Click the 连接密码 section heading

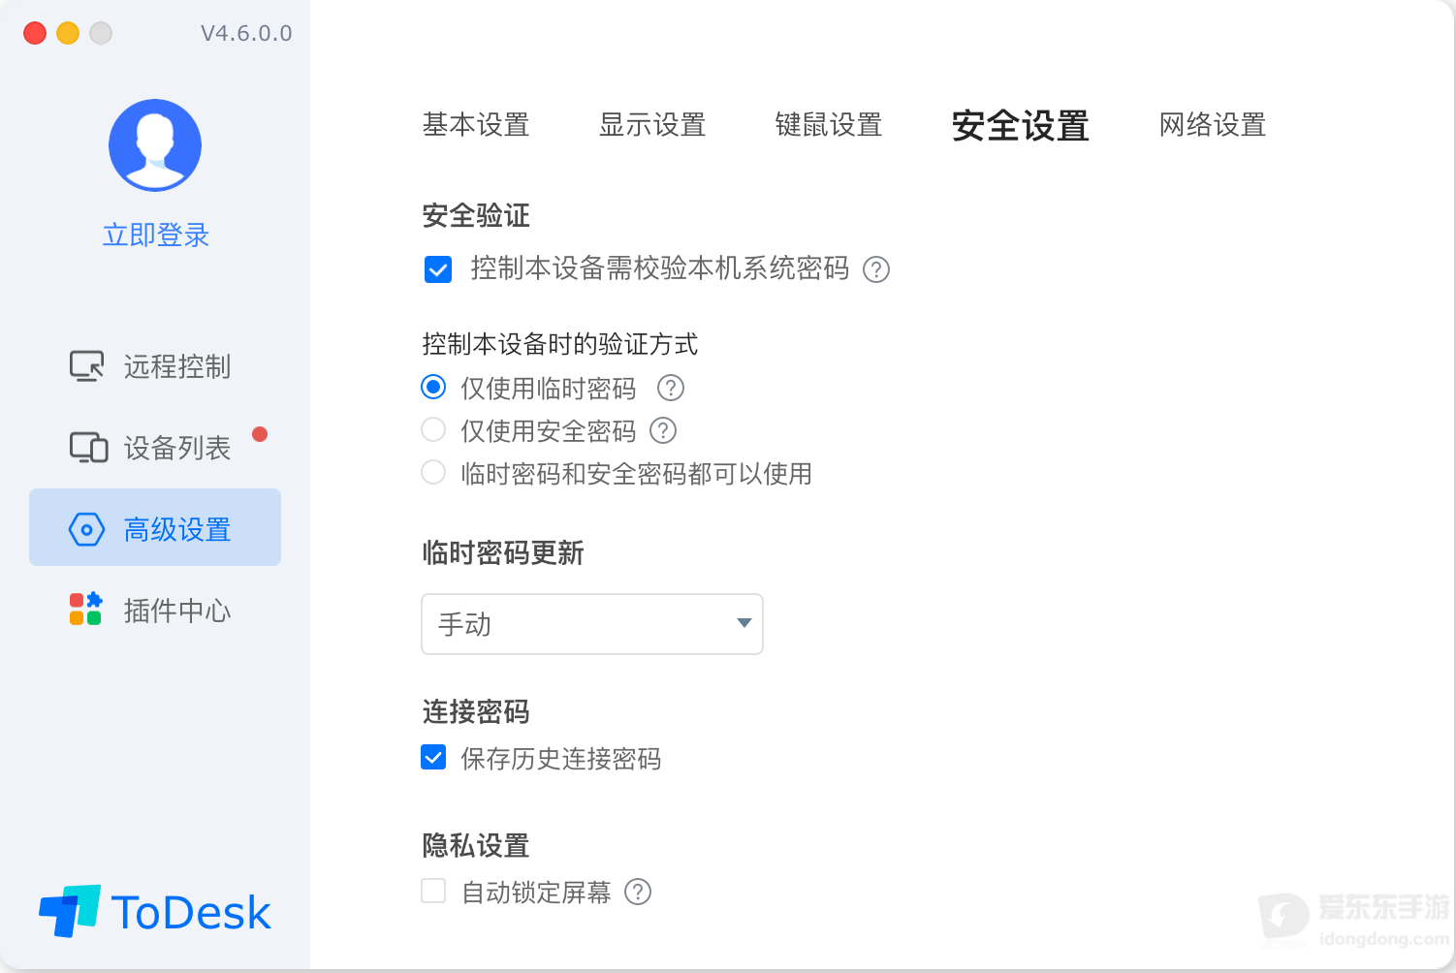click(x=476, y=711)
